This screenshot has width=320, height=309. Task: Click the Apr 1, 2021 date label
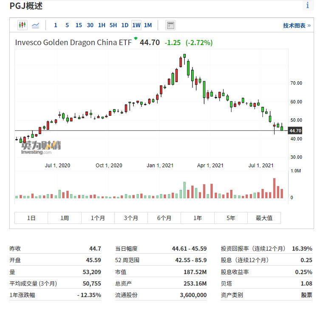click(x=210, y=165)
